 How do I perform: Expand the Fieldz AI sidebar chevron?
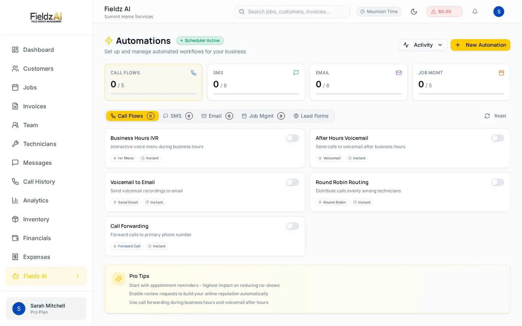78,276
